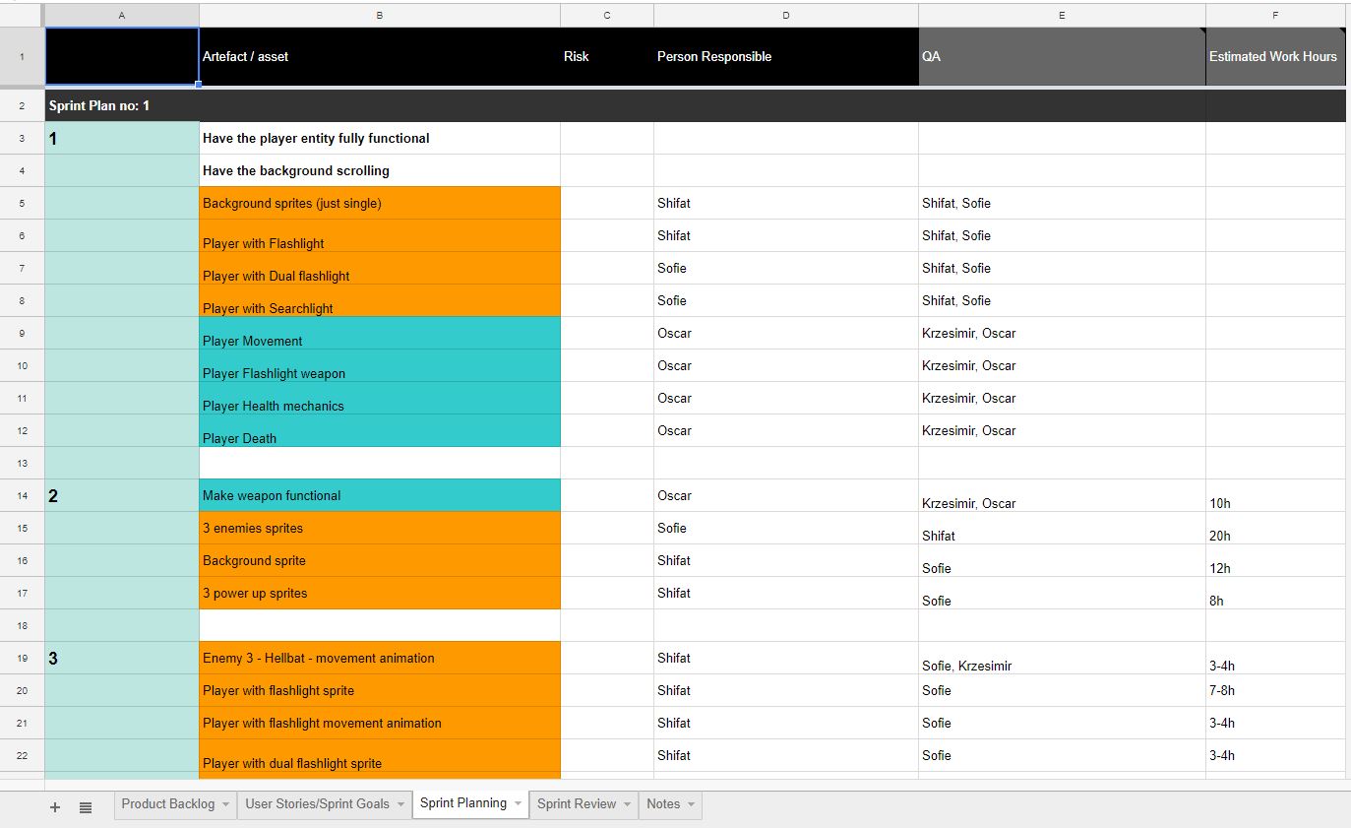Select the column B header
The image size is (1351, 828).
380,15
